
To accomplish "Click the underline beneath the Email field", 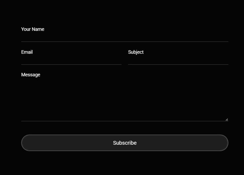I will 71,65.
